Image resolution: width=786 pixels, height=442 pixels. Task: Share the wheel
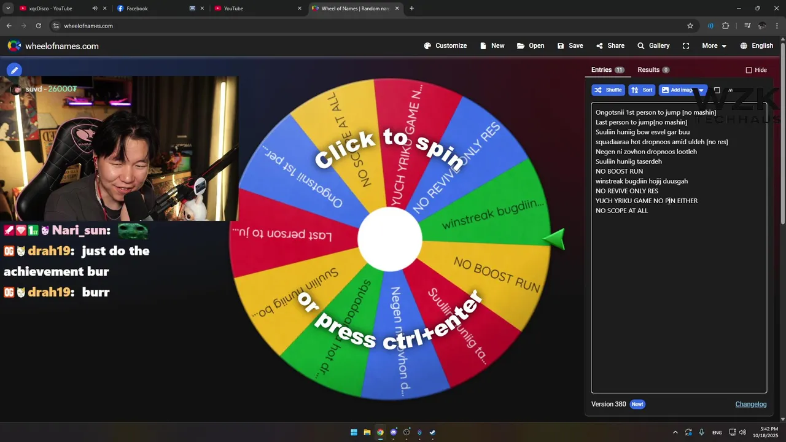[x=610, y=46]
